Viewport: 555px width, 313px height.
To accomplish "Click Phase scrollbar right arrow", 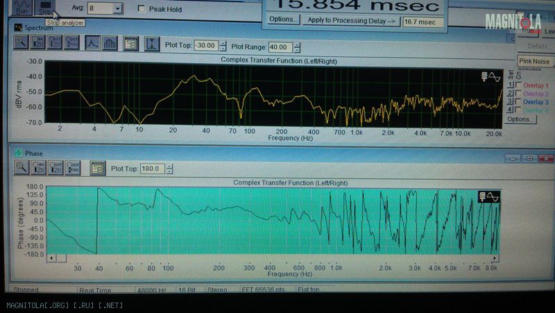I will tap(495, 258).
